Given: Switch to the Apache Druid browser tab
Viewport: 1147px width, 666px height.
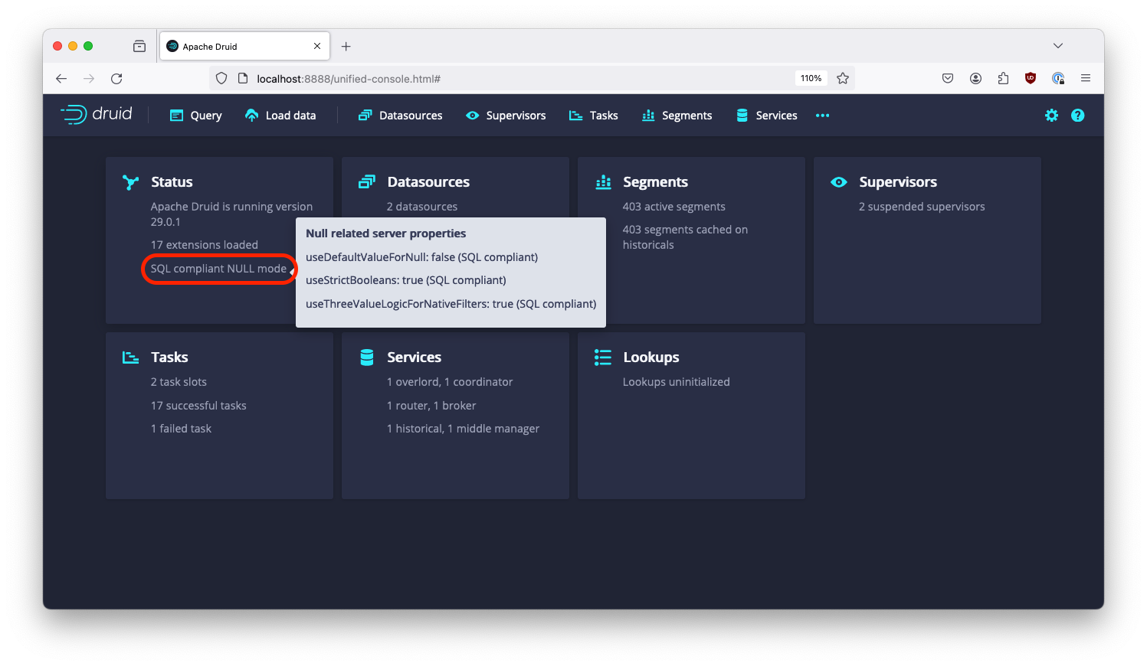Looking at the screenshot, I should [x=238, y=45].
